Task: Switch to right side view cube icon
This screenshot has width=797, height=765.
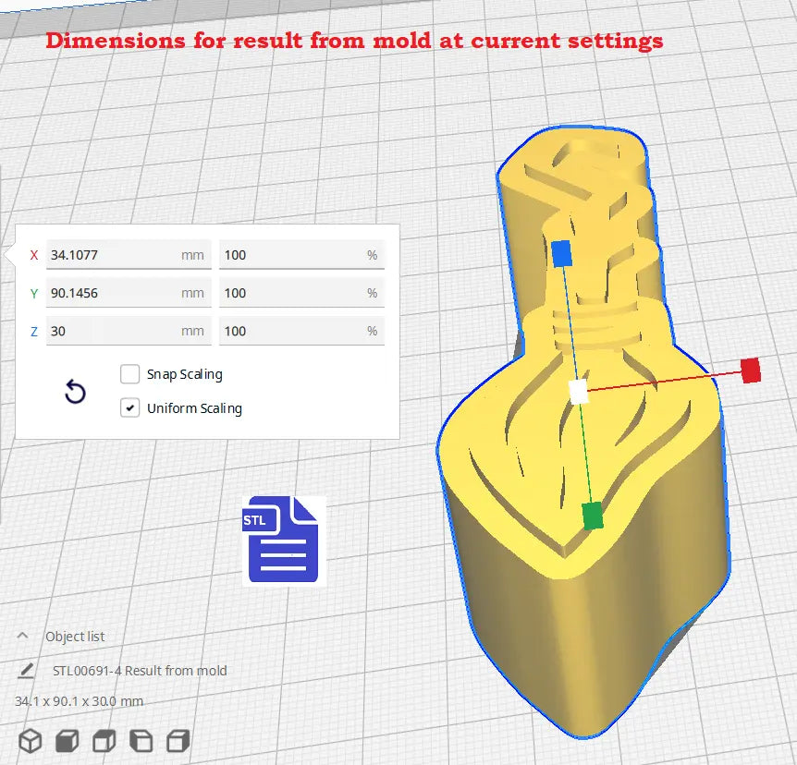Action: point(178,740)
